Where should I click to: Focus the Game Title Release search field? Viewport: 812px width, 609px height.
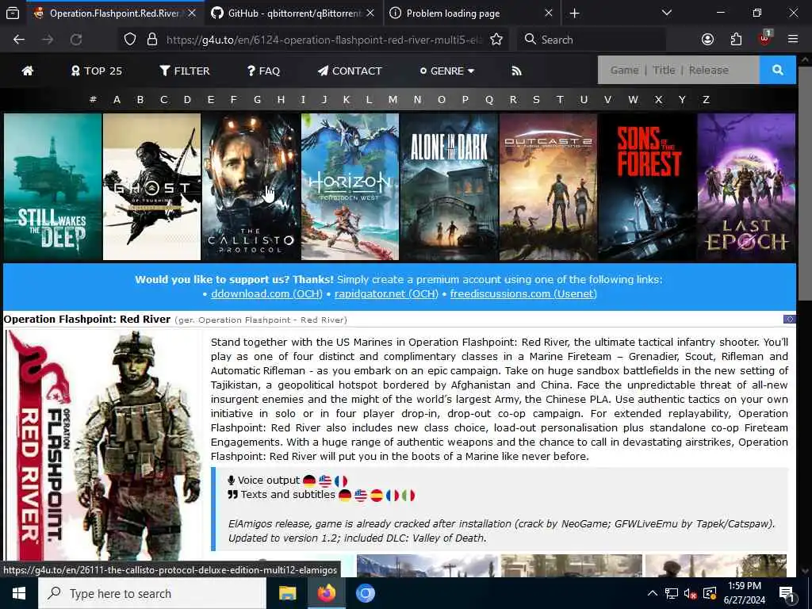point(679,70)
